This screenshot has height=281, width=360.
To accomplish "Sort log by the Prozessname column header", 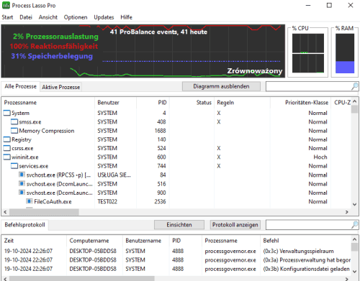I will click(x=231, y=241).
